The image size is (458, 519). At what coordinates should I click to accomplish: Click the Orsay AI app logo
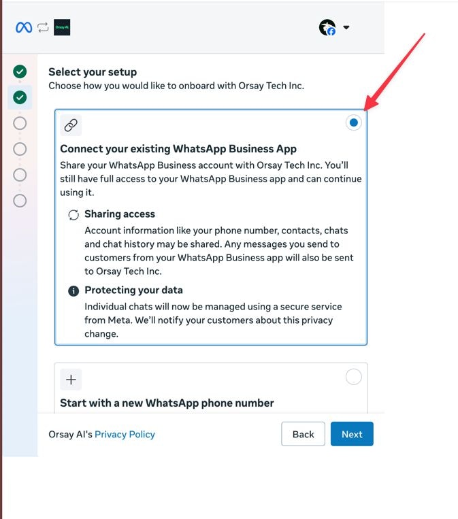[x=62, y=27]
